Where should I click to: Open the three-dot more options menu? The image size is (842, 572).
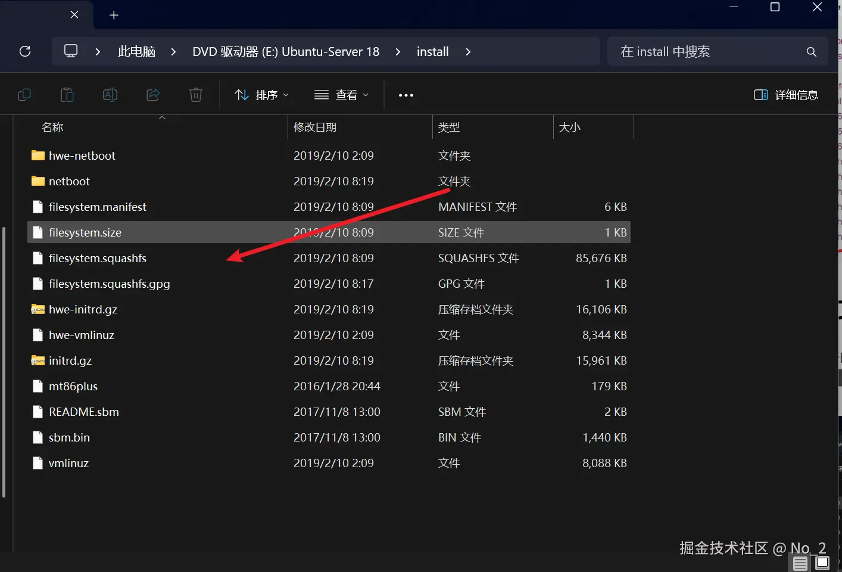[406, 95]
